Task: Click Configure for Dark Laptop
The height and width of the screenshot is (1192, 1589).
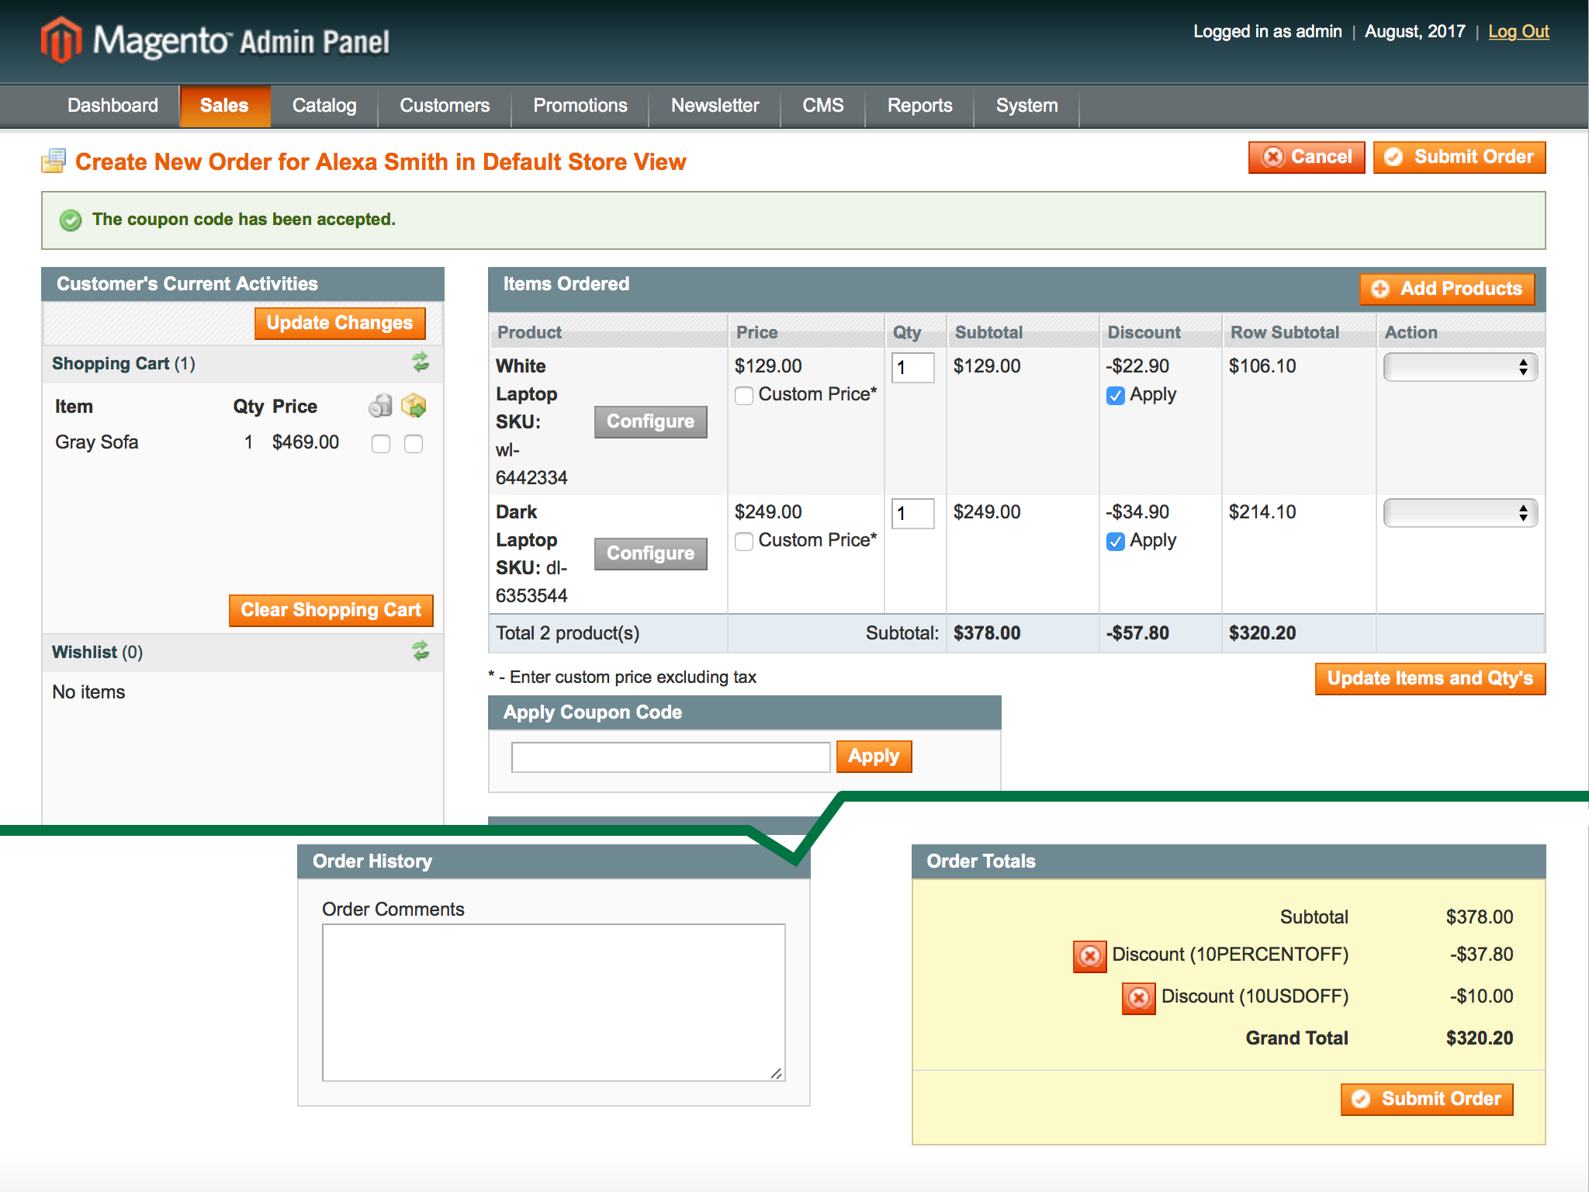Action: pos(650,553)
